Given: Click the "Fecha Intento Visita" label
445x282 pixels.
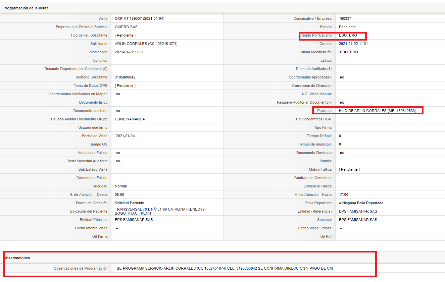Looking at the screenshot, I should (x=91, y=228).
